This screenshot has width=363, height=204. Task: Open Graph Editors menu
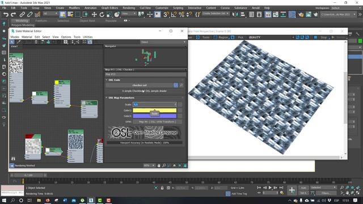click(x=109, y=8)
